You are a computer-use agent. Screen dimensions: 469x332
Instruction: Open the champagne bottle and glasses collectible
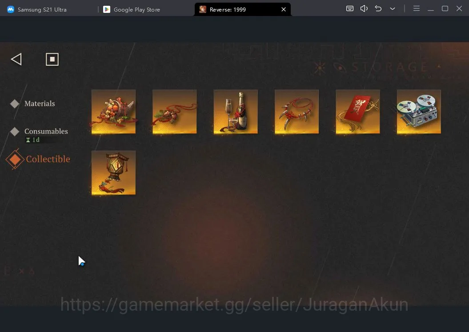[236, 112]
